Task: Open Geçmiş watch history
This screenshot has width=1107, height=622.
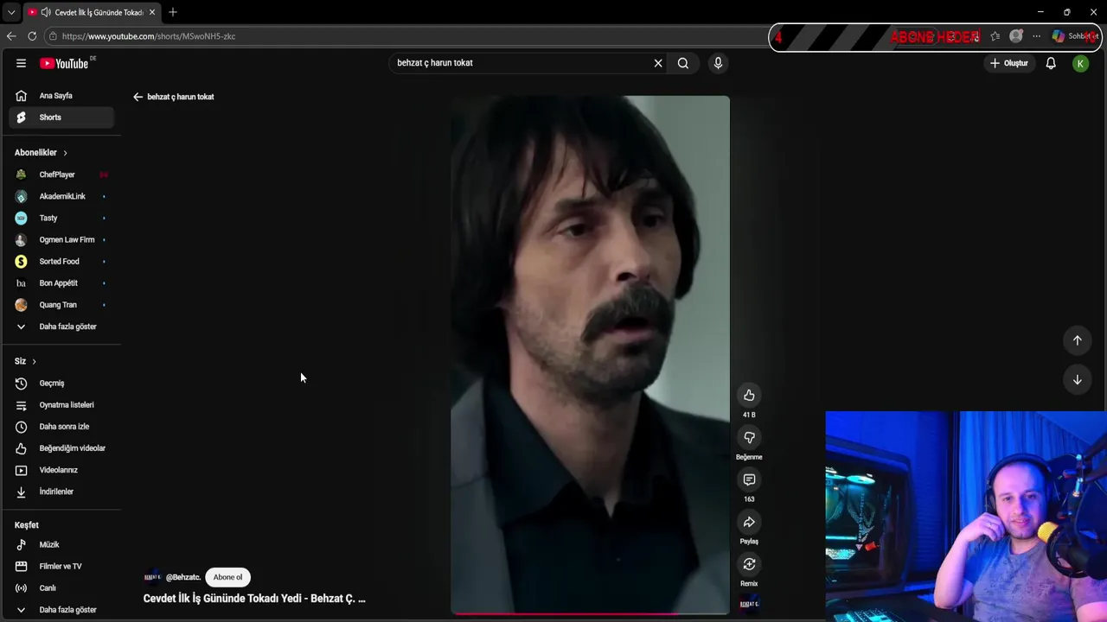Action: (61, 383)
